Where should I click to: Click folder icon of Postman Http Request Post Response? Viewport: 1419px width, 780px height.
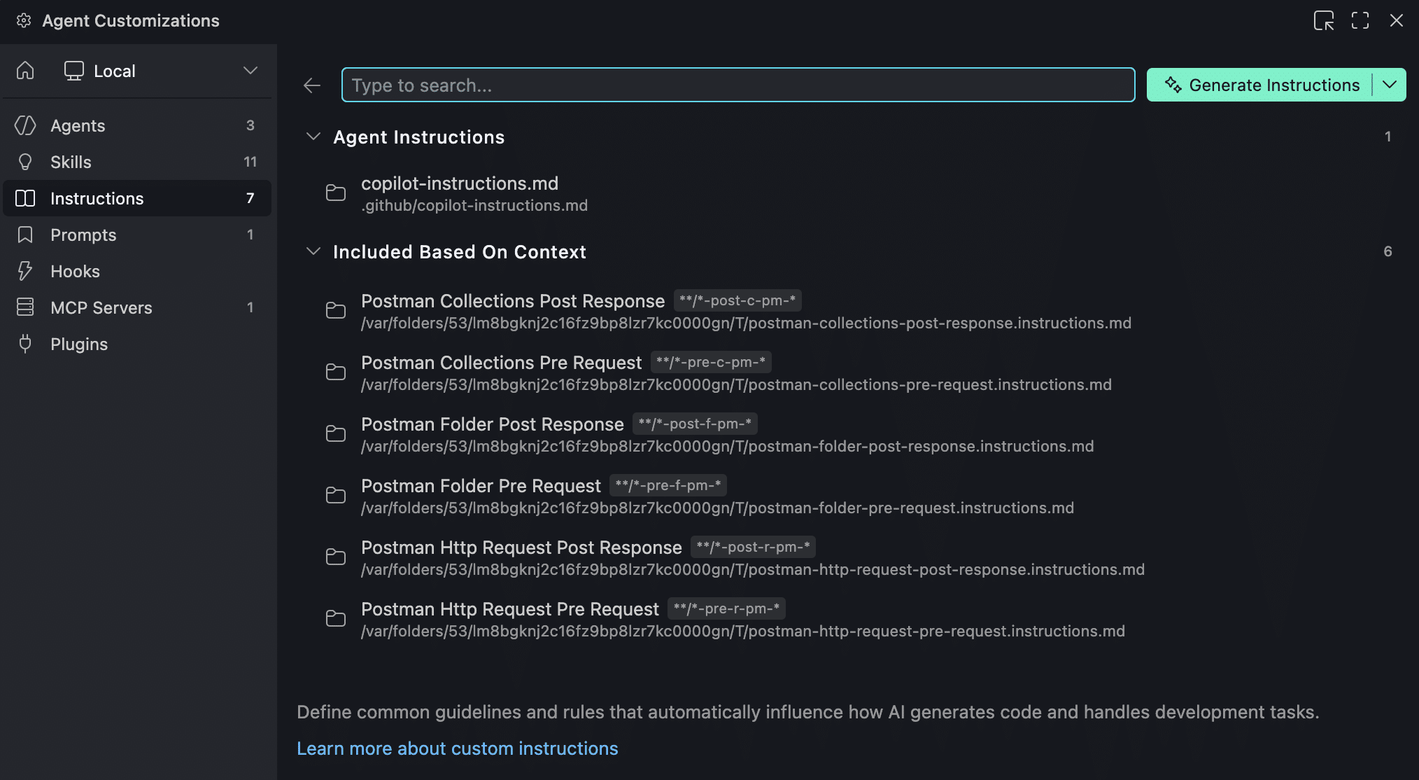336,557
